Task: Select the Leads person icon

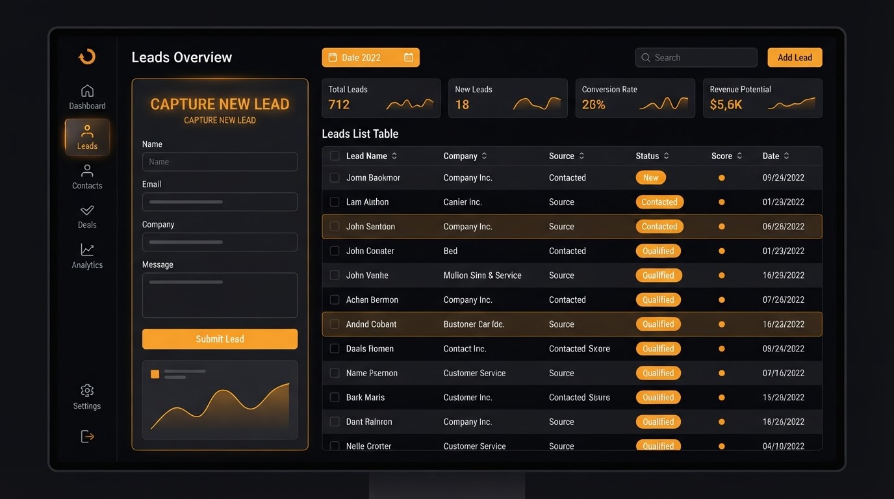Action: coord(87,131)
